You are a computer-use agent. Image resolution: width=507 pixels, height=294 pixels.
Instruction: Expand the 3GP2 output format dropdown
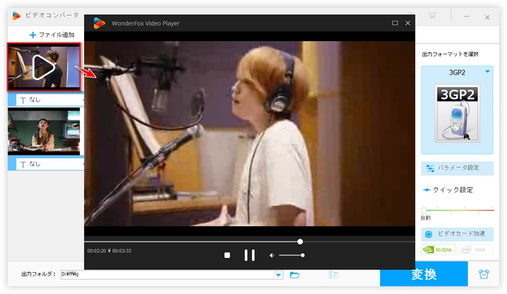[x=487, y=72]
